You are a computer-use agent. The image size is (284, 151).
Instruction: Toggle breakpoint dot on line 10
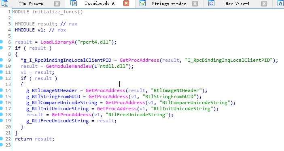pos(1,66)
